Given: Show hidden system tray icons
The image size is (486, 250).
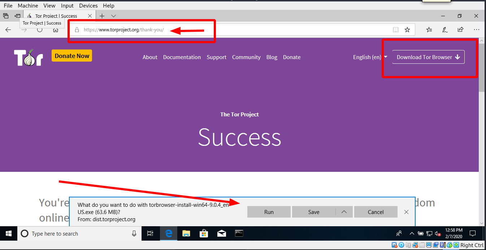Looking at the screenshot, I should pos(412,233).
